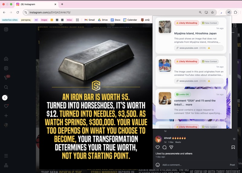Like the post with the heart icon
The height and width of the screenshot is (173, 242).
tap(158, 147)
